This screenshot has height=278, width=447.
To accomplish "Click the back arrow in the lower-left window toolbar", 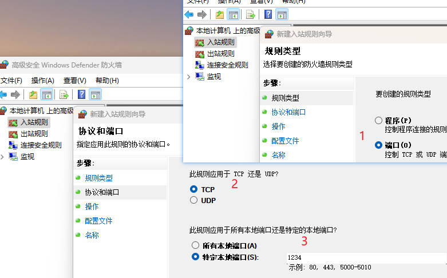I will 3,94.
